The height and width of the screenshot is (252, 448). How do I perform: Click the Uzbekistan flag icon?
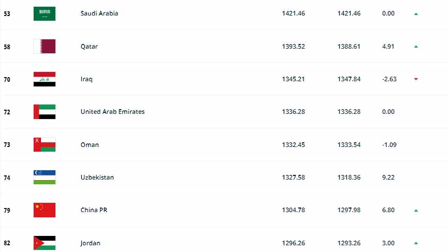(x=45, y=177)
